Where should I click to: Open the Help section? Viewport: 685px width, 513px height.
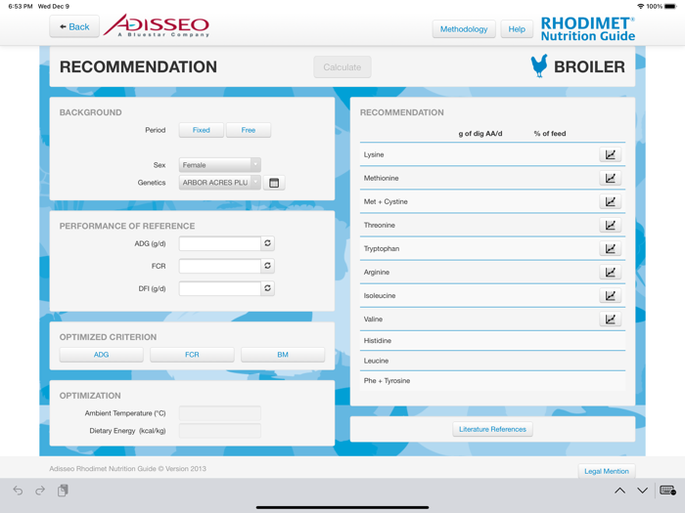click(x=517, y=29)
